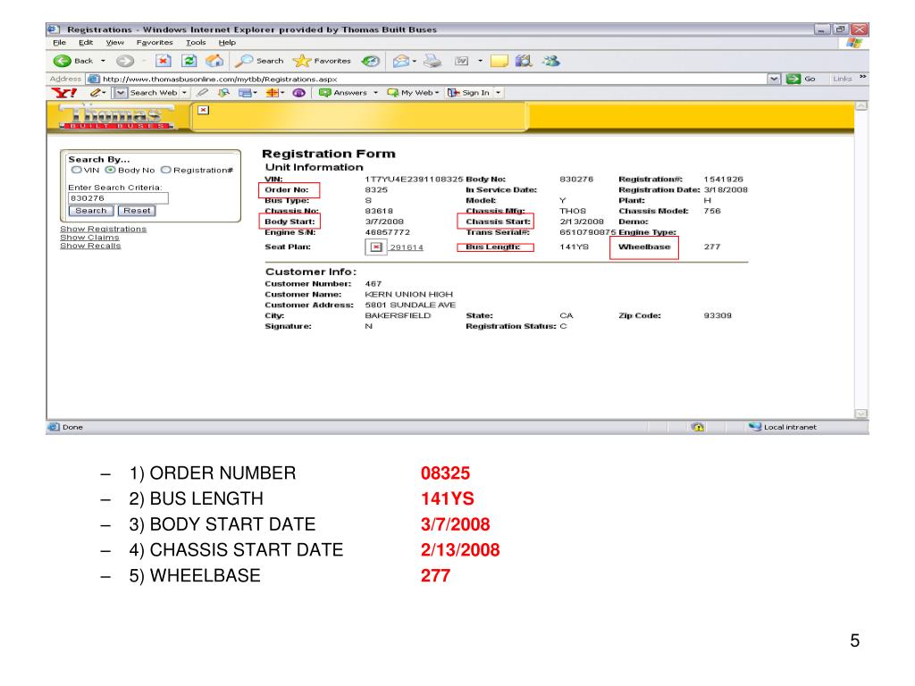Viewport: 915px width, 686px height.
Task: Open Yahoo Answers from the toolbar
Action: click(343, 93)
